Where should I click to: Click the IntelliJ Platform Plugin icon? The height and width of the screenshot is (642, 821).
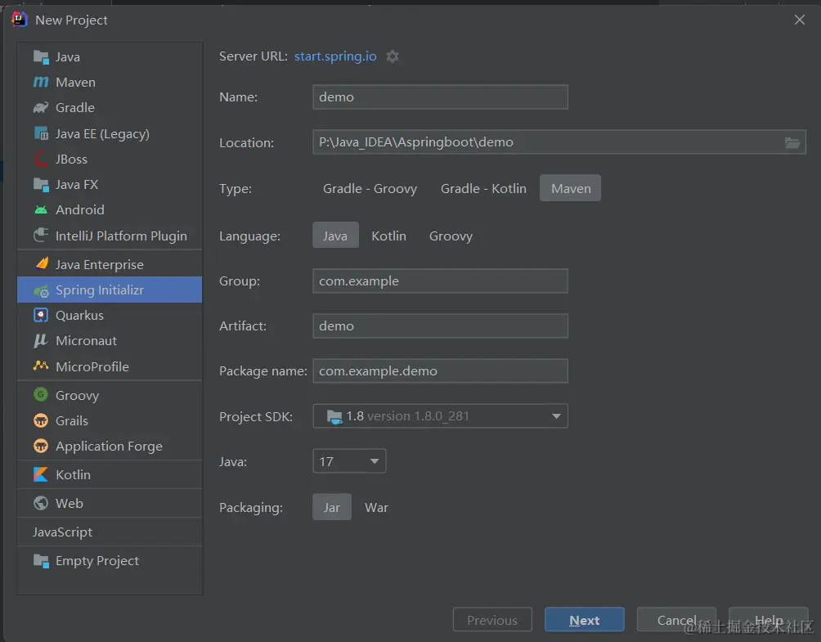point(41,235)
